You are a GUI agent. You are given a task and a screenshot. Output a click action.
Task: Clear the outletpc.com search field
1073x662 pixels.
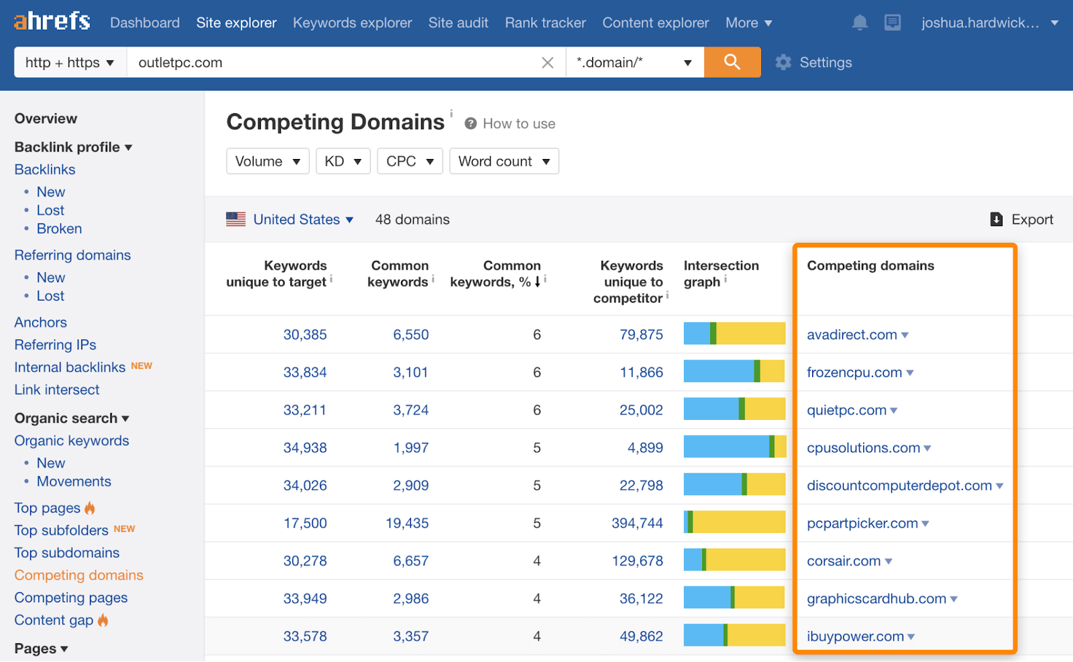coord(547,62)
